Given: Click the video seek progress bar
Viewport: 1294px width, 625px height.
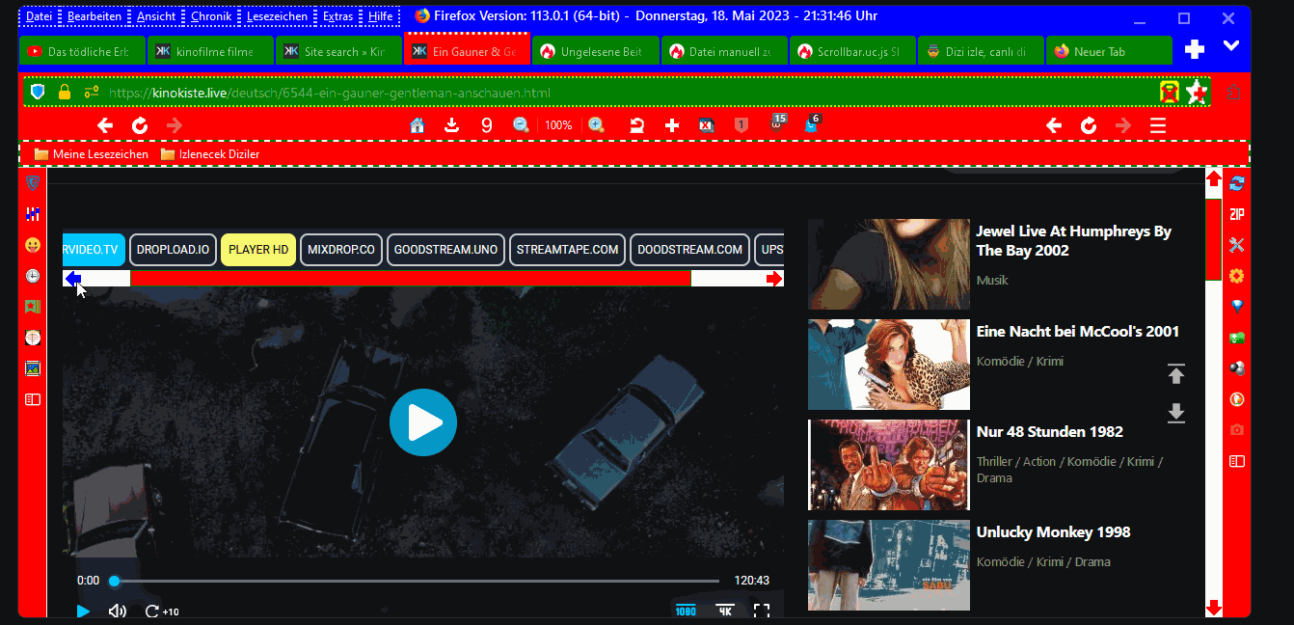Looking at the screenshot, I should [x=417, y=581].
